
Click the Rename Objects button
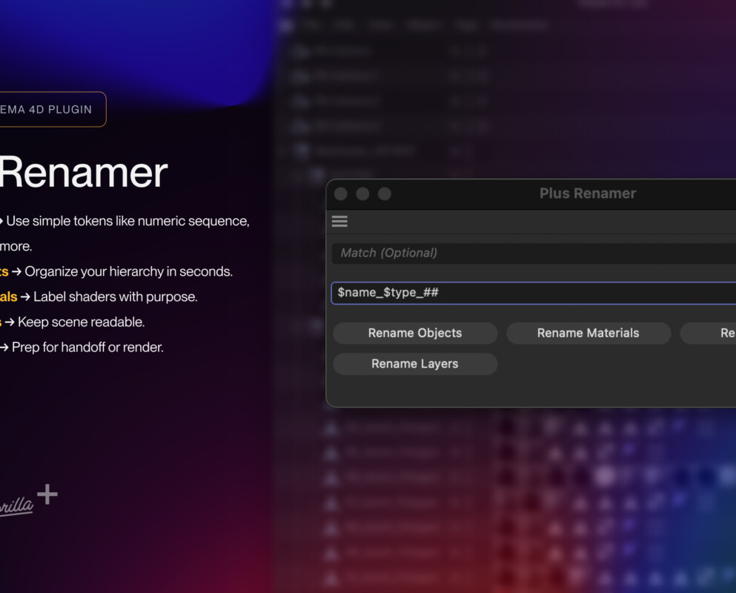(x=415, y=333)
